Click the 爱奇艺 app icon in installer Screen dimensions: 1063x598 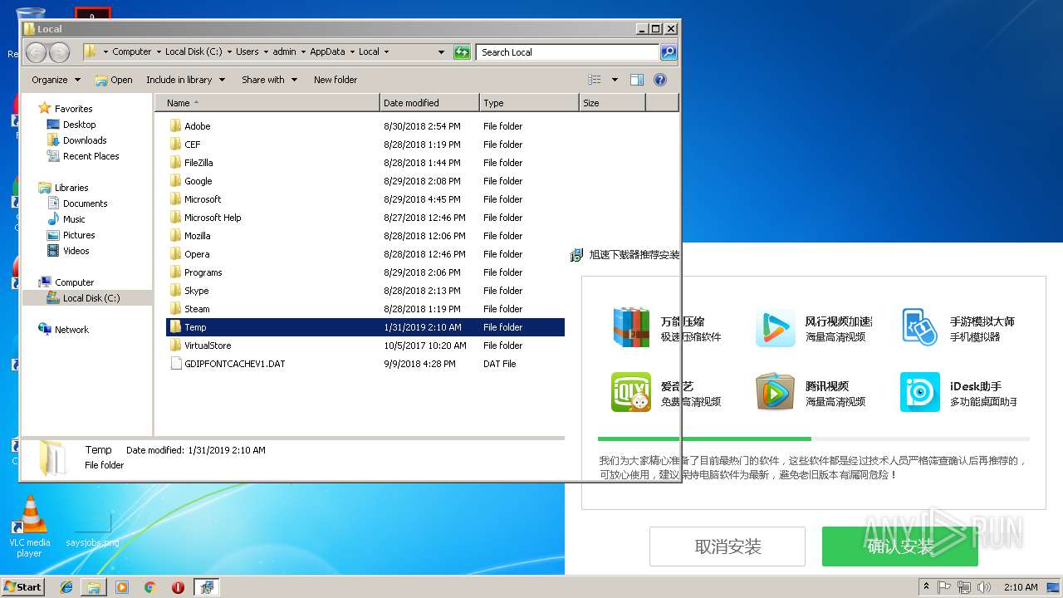631,392
